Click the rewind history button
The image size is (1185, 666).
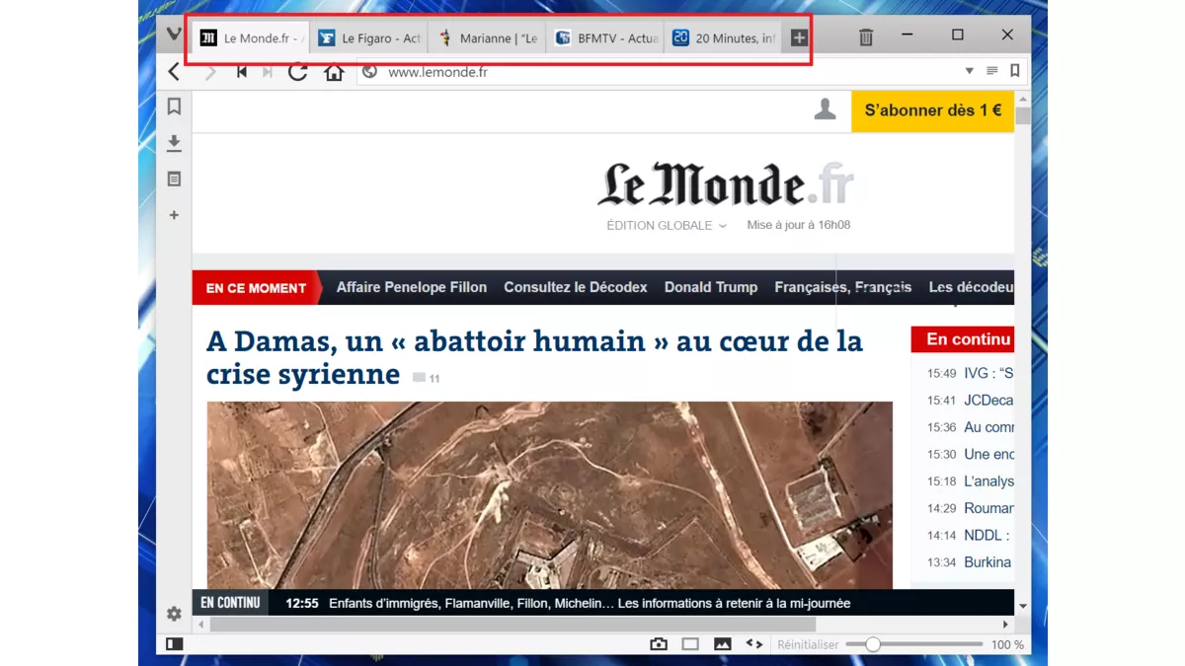(x=241, y=72)
